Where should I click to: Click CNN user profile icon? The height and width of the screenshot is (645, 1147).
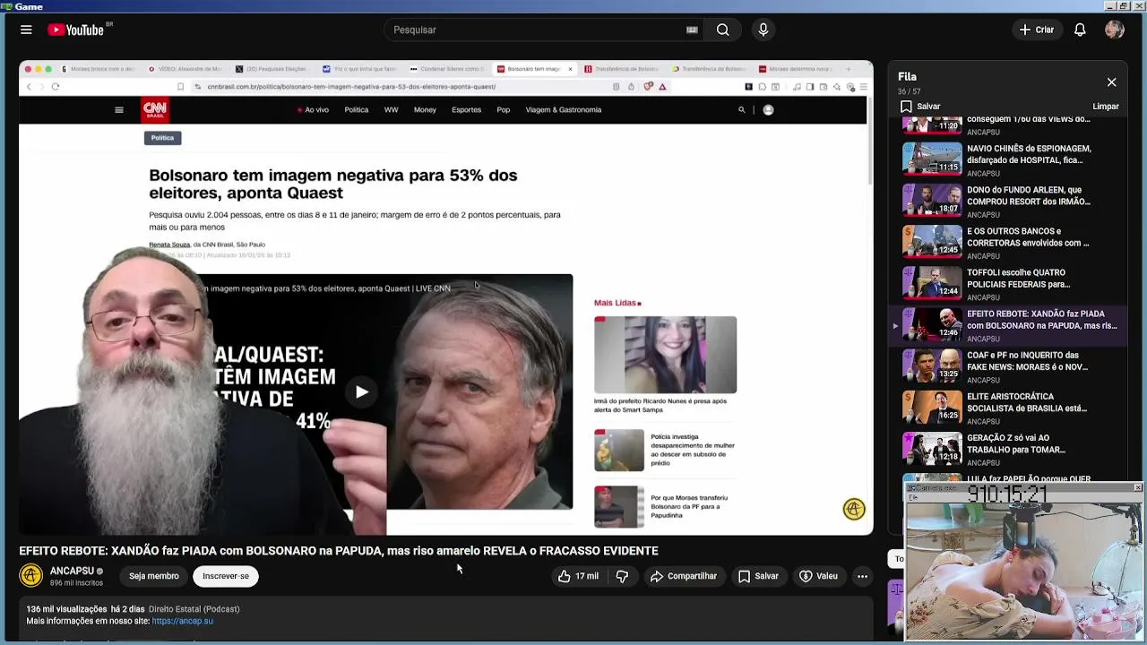click(768, 110)
